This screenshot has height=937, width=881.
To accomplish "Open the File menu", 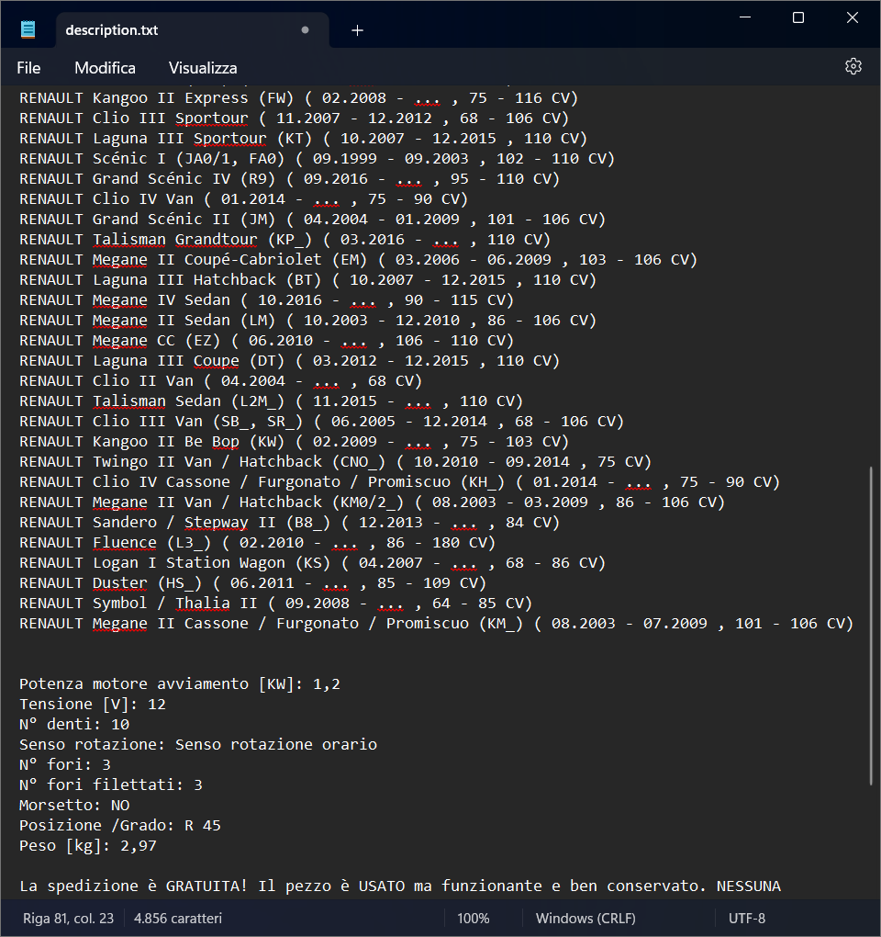I will pyautogui.click(x=28, y=68).
